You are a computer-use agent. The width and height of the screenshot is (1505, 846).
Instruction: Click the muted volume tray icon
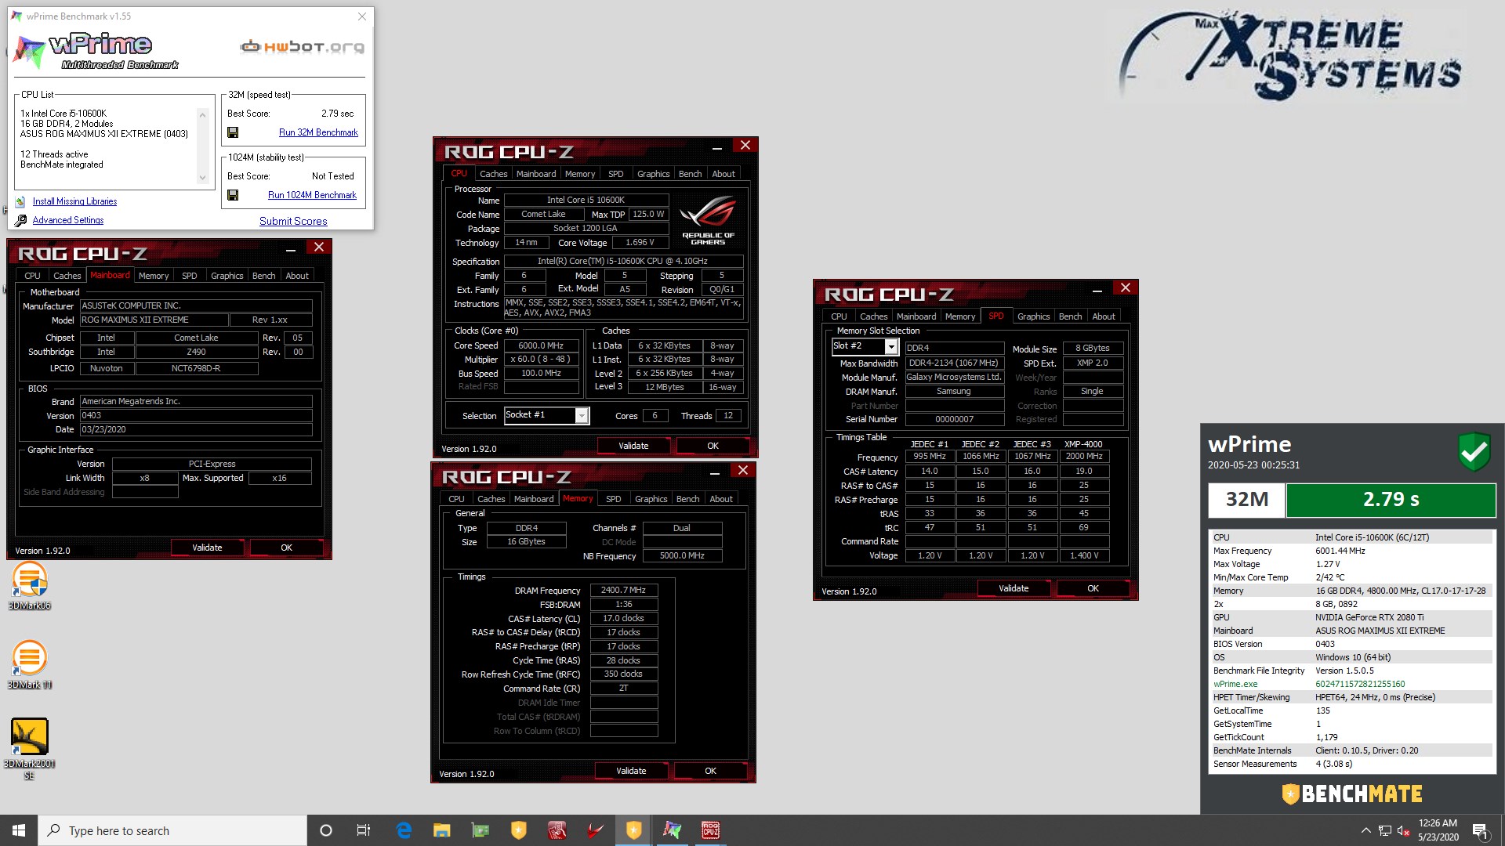(x=1404, y=830)
